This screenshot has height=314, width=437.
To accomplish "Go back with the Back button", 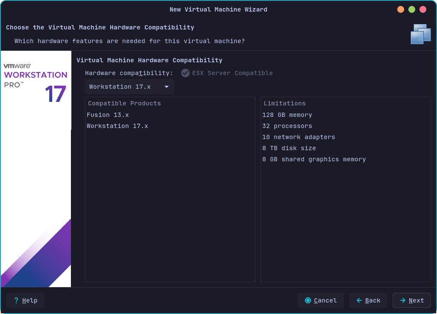I will [x=368, y=300].
